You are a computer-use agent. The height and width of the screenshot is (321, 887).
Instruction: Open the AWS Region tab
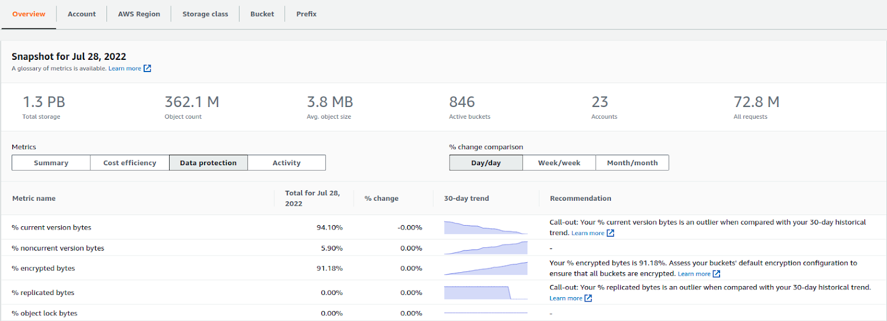pos(139,14)
